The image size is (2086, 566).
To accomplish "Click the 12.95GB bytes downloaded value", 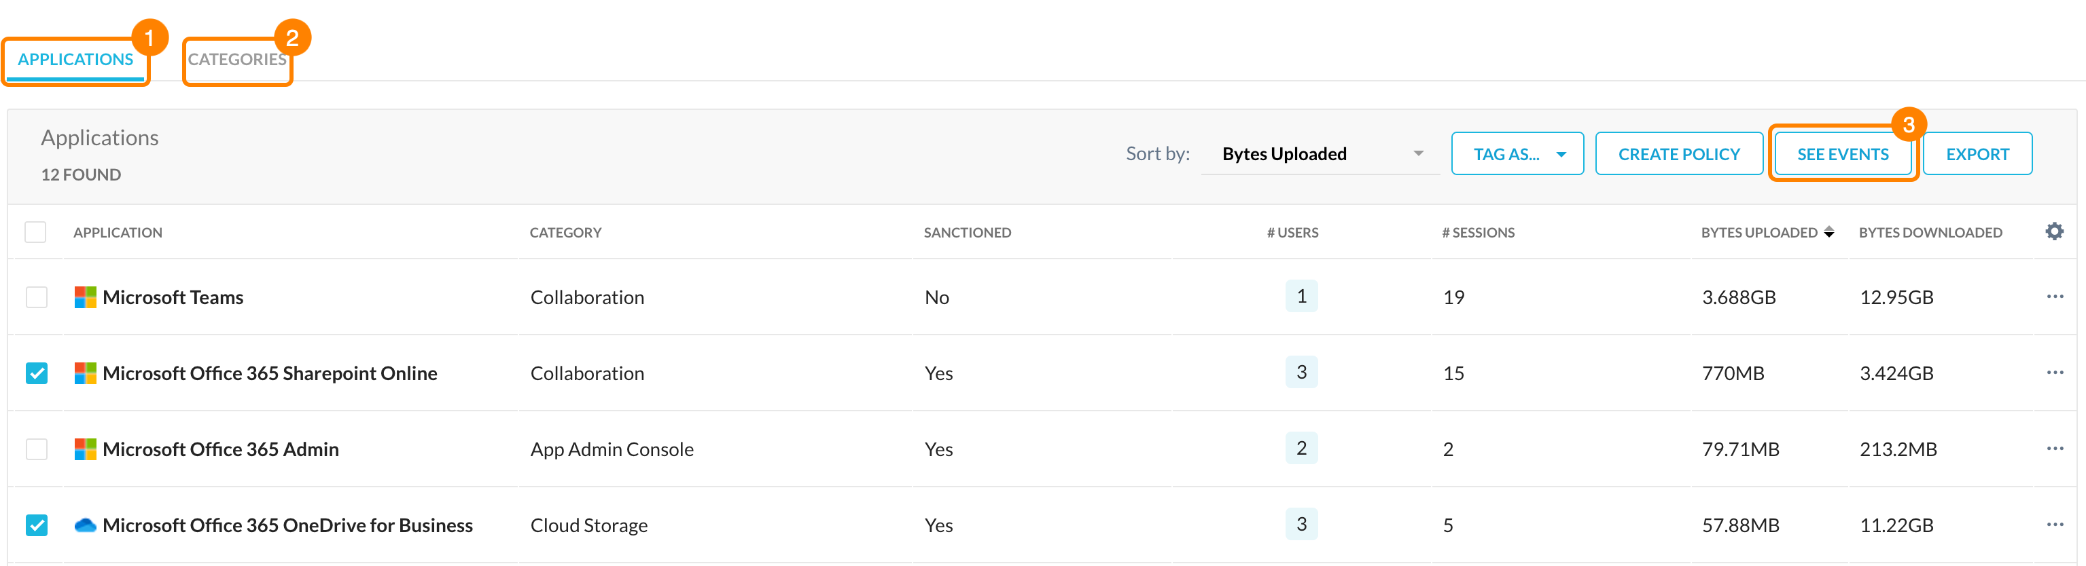I will 1896,297.
